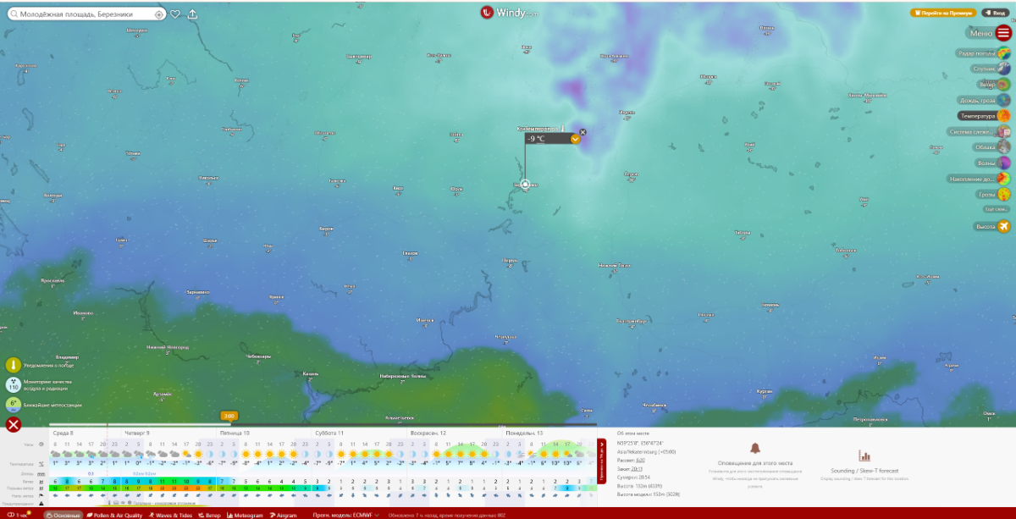Enable the Волны waves layer
Screen dimensions: 1016x519
click(x=1003, y=163)
